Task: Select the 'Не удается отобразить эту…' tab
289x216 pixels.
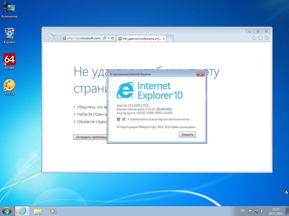Action: [x=141, y=38]
